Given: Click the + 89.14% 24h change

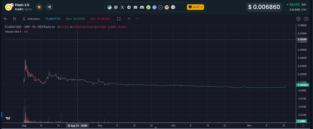Looking at the screenshot, I should coord(296,5).
